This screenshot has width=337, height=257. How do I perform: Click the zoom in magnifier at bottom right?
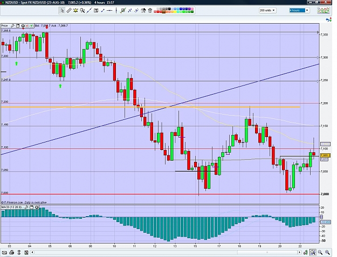[327, 252]
